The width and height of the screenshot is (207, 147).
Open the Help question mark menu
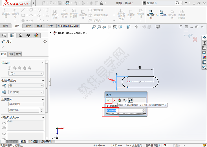pyautogui.click(x=186, y=3)
